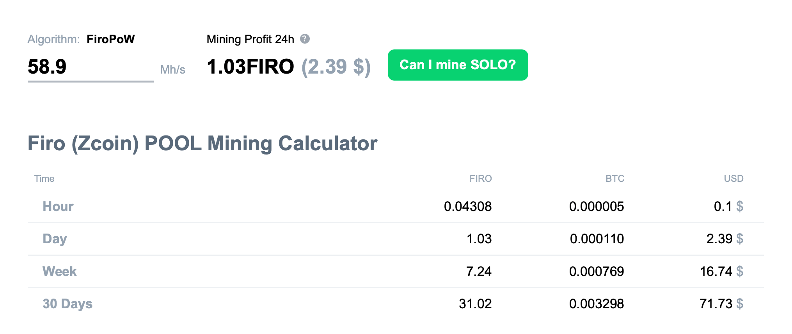
Task: Click the hourly FIRO value 0.04308
Action: click(x=467, y=206)
